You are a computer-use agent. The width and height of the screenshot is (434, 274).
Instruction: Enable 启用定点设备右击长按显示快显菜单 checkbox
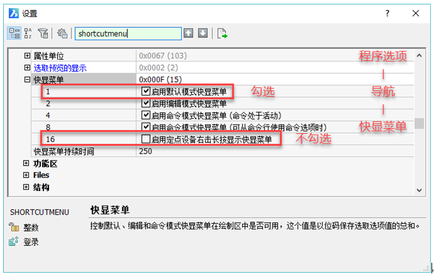click(146, 139)
